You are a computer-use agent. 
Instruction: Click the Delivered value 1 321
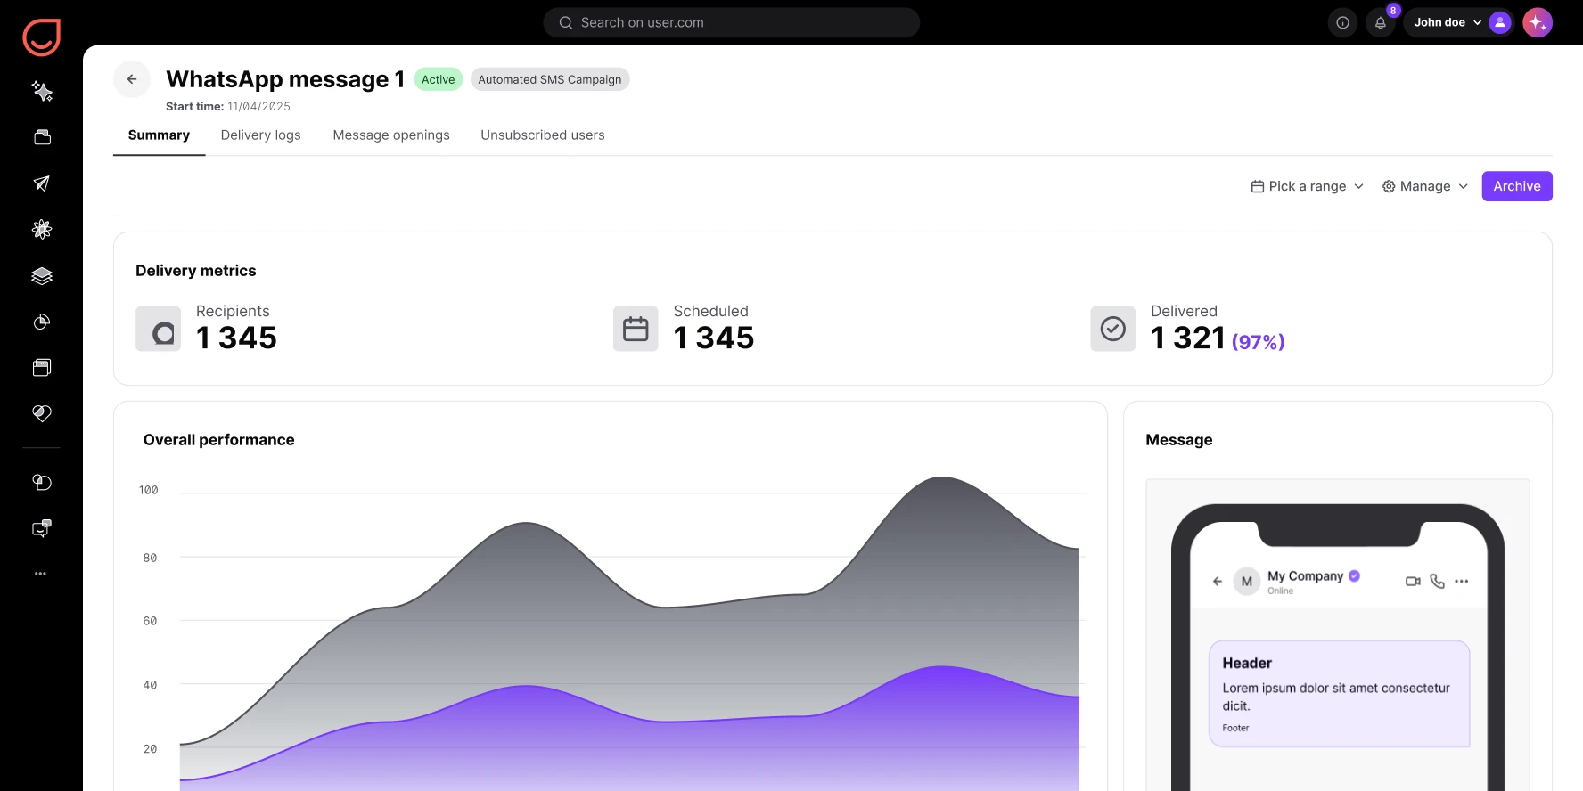tap(1188, 338)
